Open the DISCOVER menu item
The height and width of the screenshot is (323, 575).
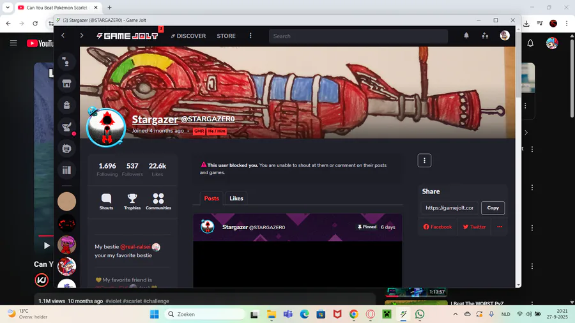[x=188, y=36]
